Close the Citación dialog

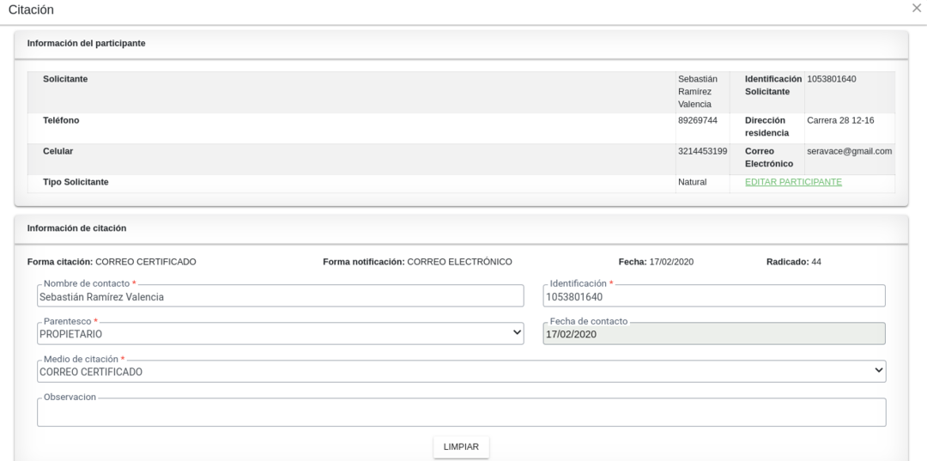[917, 8]
